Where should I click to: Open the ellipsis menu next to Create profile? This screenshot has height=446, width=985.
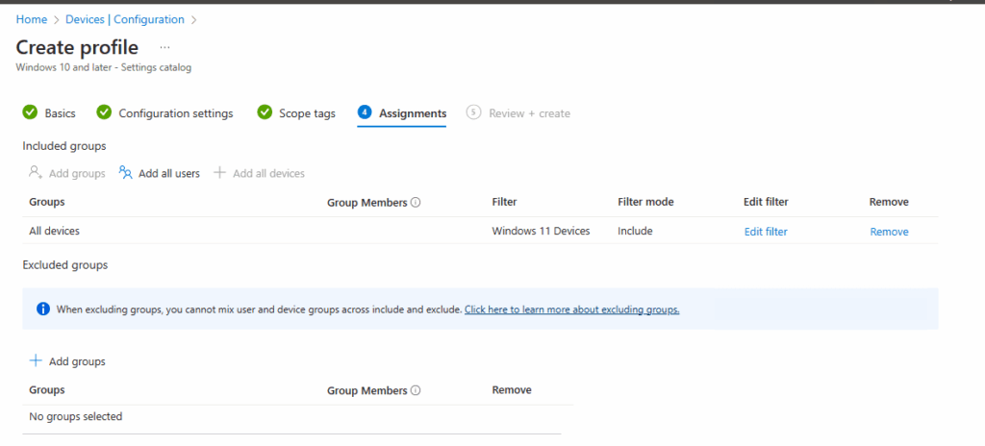click(x=164, y=47)
